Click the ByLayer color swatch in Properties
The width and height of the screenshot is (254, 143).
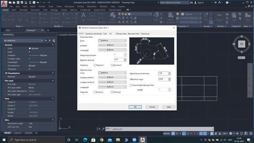tap(30, 48)
